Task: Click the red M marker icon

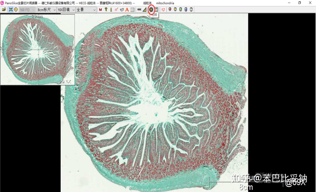Action: pyautogui.click(x=100, y=10)
